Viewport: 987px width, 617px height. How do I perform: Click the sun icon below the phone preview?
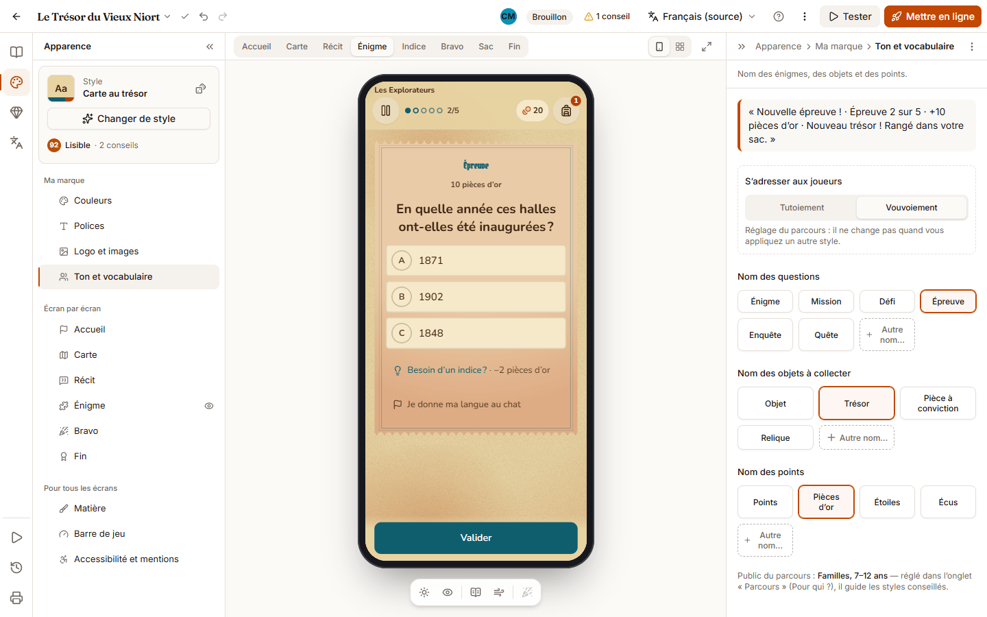(x=424, y=592)
